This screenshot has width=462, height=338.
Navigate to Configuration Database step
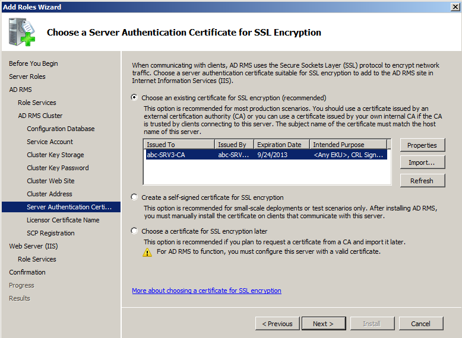[x=61, y=129]
